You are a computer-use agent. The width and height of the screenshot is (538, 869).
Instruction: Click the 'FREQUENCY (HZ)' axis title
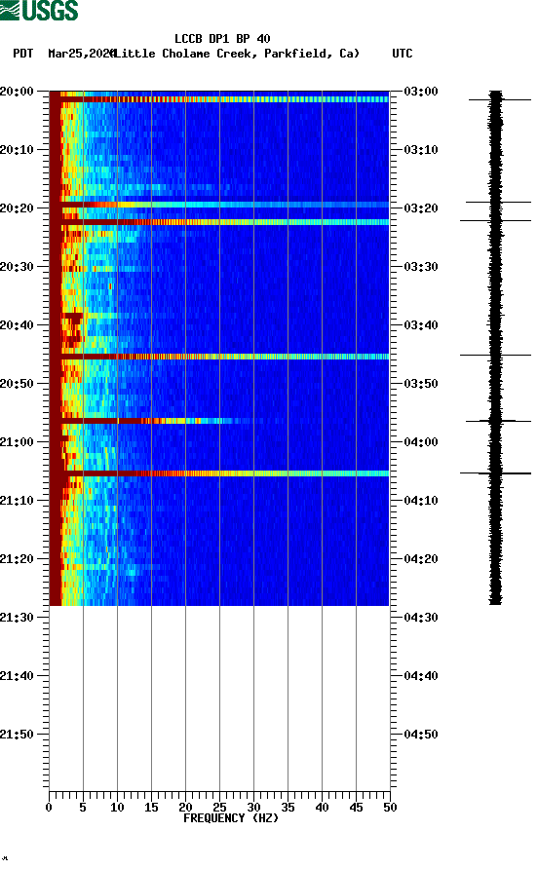coord(231,818)
